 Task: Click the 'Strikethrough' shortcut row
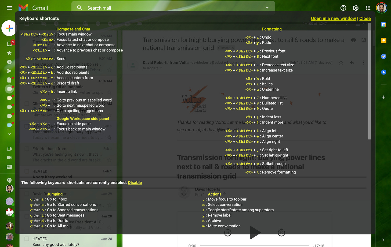coord(255,164)
